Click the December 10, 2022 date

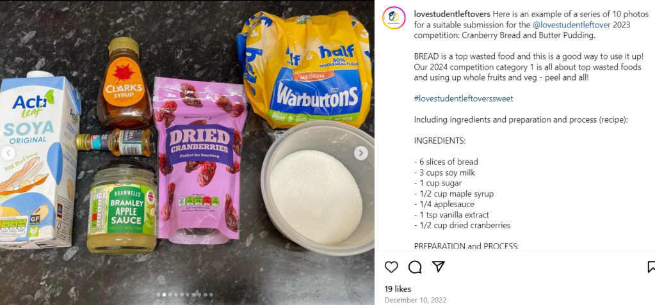[x=416, y=300]
